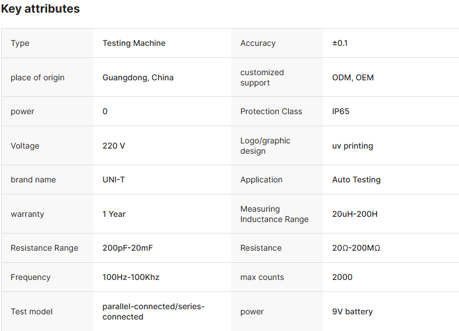Screen dimensions: 459x331
Task: Select the ODM, OEM value
Action: 353,77
